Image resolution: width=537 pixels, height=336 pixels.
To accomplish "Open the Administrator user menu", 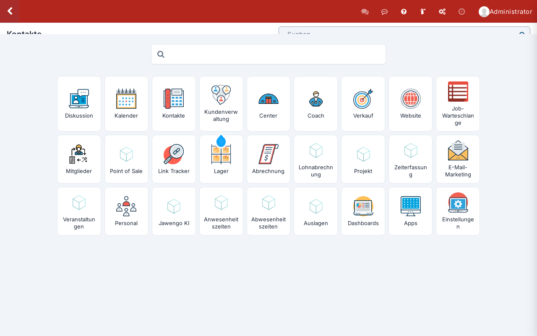I will [506, 11].
